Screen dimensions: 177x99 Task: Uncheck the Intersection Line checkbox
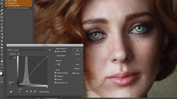click(x=55, y=82)
